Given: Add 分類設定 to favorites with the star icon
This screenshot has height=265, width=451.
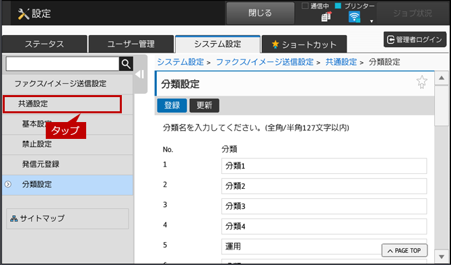Looking at the screenshot, I should click(421, 82).
